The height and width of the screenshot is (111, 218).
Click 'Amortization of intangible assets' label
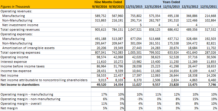coord(28,48)
